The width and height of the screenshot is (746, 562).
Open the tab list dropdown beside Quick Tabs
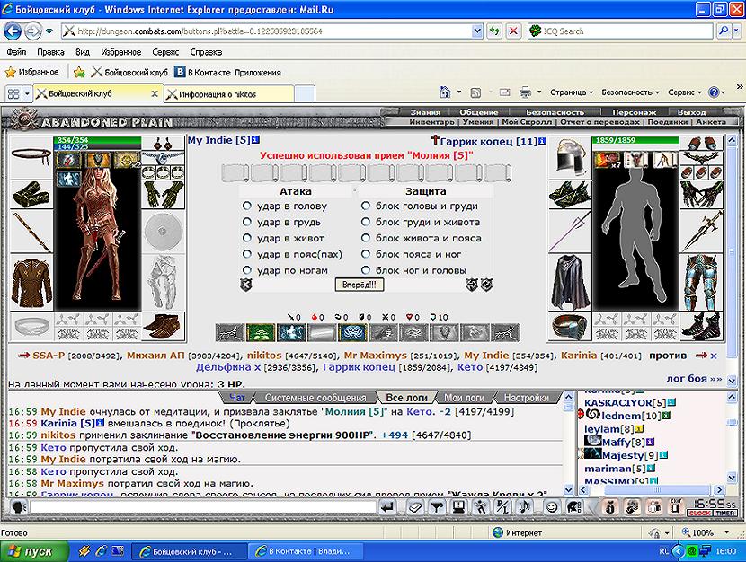(x=27, y=93)
